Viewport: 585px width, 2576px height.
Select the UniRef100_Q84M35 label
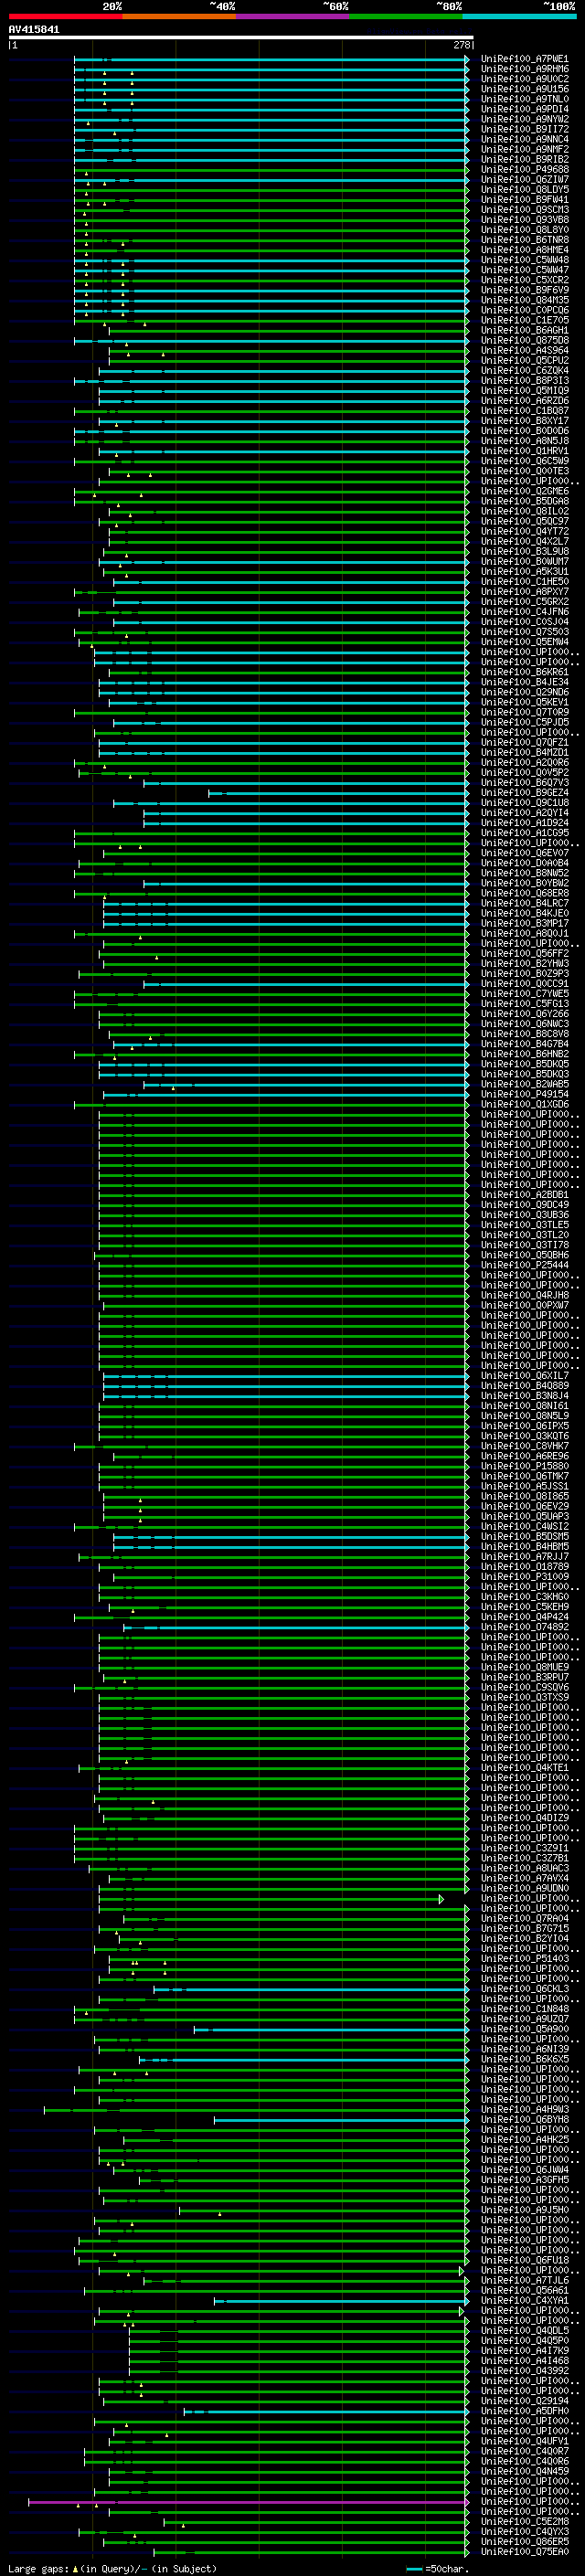pyautogui.click(x=524, y=300)
